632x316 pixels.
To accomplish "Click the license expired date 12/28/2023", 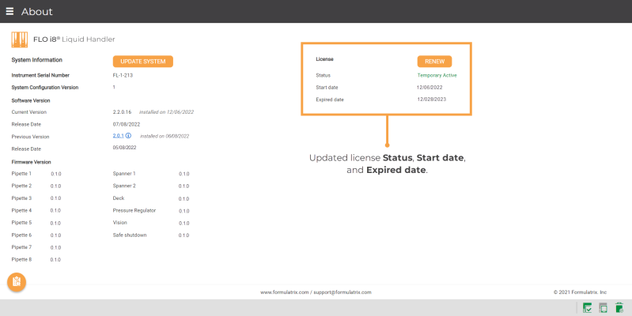I will (x=433, y=100).
